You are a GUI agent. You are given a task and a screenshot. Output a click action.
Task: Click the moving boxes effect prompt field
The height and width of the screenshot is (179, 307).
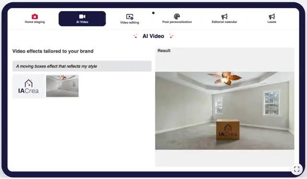[82, 66]
